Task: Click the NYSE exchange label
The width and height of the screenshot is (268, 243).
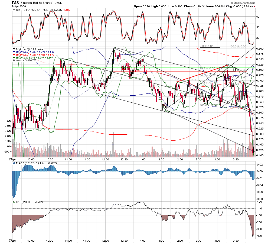Action: coord(58,3)
